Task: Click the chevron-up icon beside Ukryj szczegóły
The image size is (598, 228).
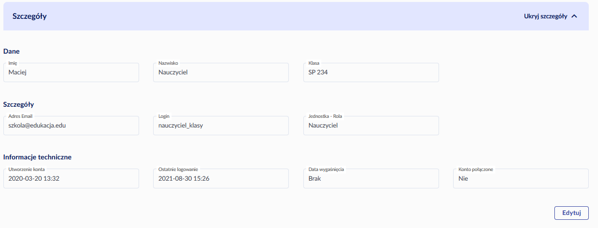Action: click(x=574, y=16)
